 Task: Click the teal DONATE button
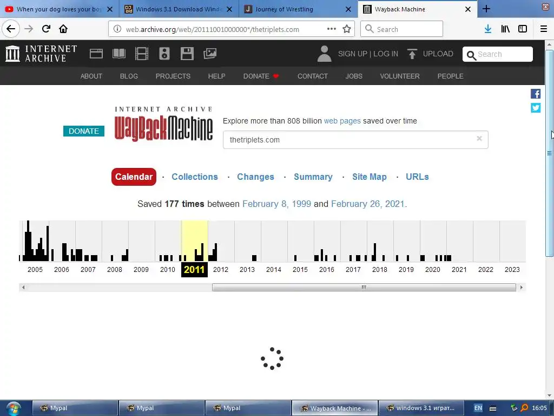click(x=84, y=131)
